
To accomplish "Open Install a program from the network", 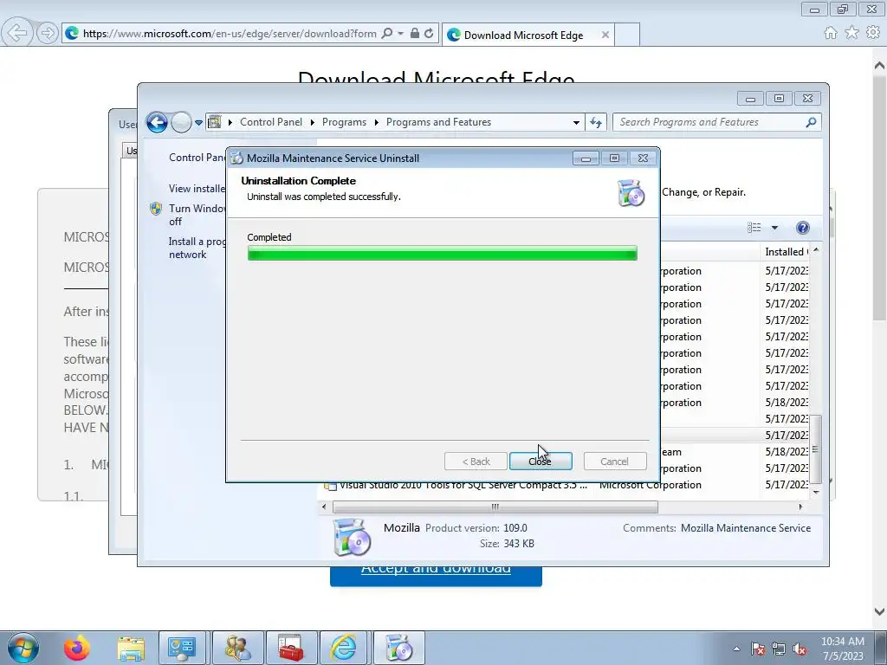I will [197, 248].
